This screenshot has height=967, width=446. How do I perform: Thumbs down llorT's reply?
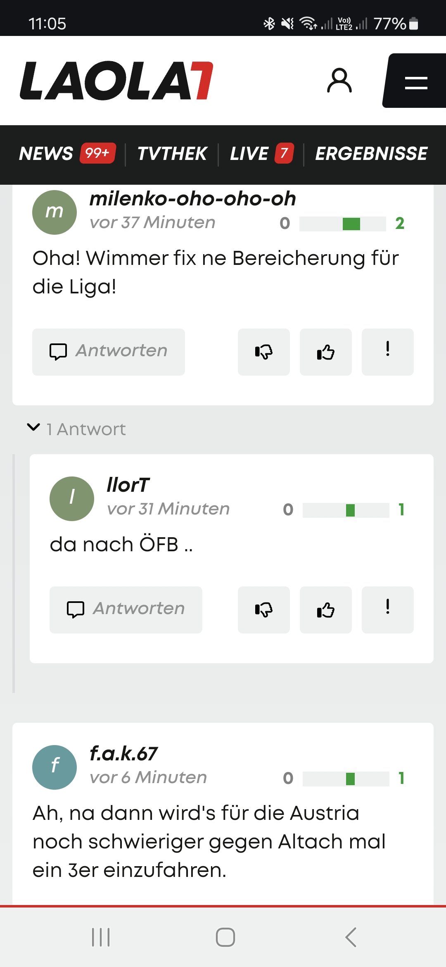pos(263,610)
